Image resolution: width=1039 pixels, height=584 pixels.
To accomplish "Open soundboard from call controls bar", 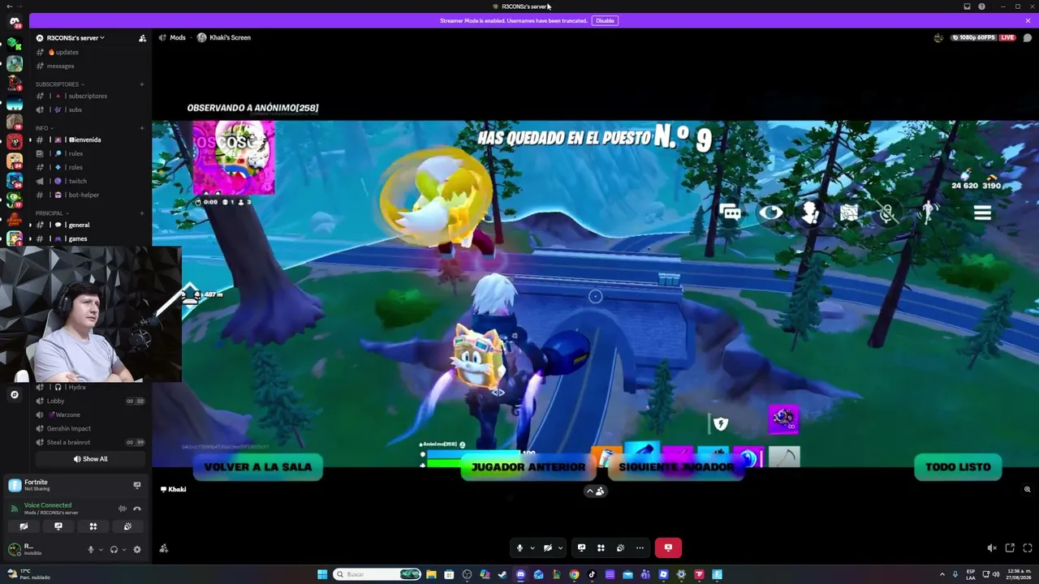I will pyautogui.click(x=620, y=547).
